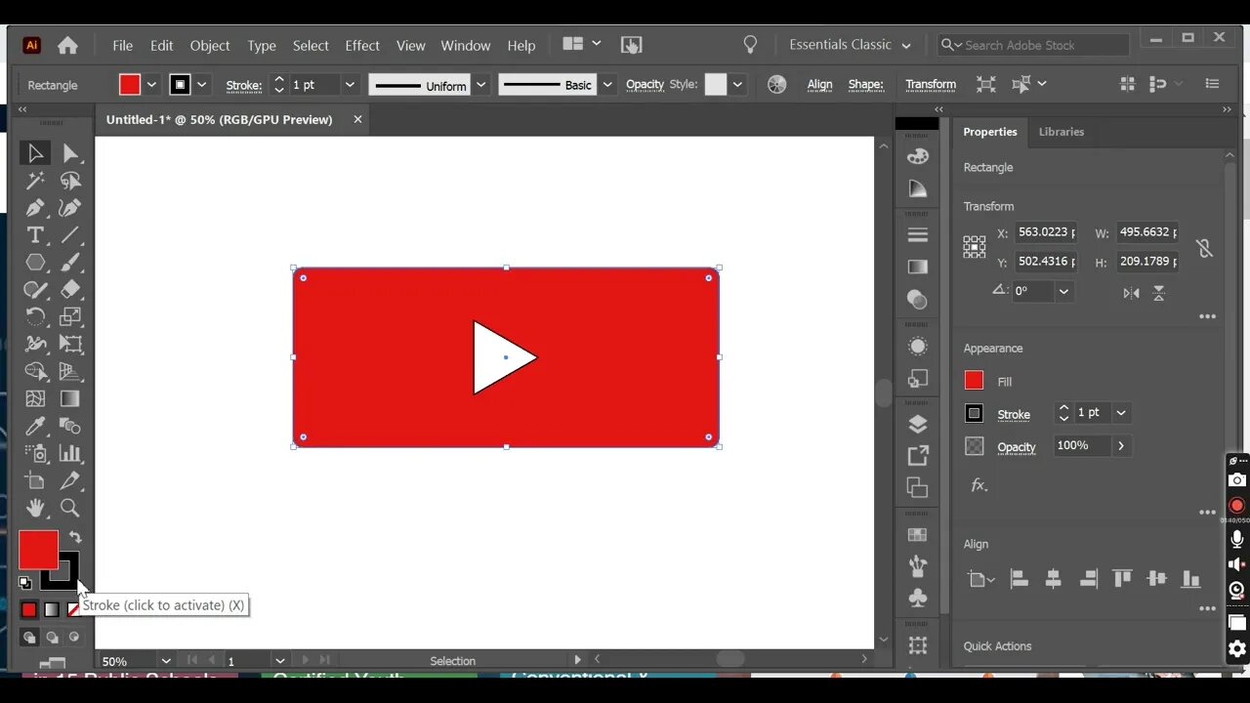Open fill color dropdown in control bar

[x=151, y=85]
